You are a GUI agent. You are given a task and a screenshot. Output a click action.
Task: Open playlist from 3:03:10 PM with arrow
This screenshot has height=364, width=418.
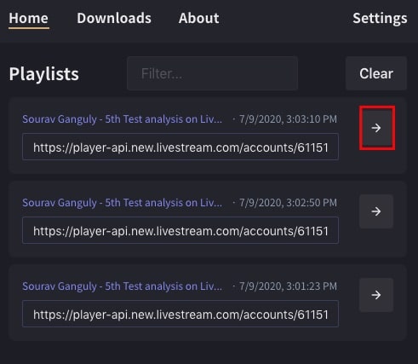(x=376, y=128)
